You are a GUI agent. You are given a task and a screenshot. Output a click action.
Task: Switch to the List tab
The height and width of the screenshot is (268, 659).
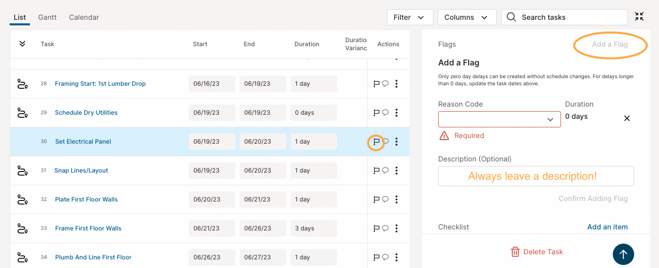point(20,17)
